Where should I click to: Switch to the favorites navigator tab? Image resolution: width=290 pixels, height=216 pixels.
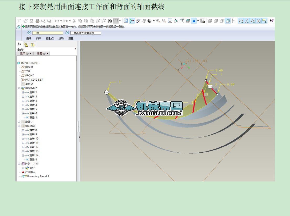click(33, 45)
